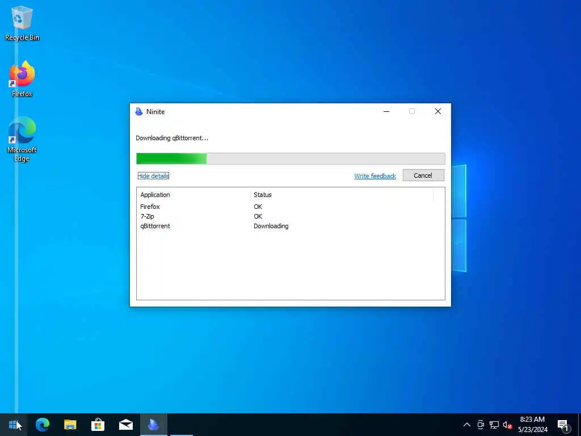Image resolution: width=581 pixels, height=436 pixels.
Task: Click the OK status next to 7-Zip
Action: pyautogui.click(x=258, y=216)
